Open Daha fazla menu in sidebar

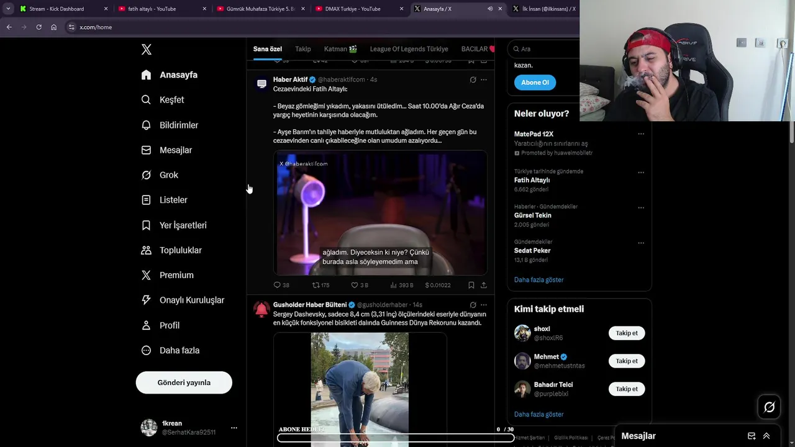point(170,350)
